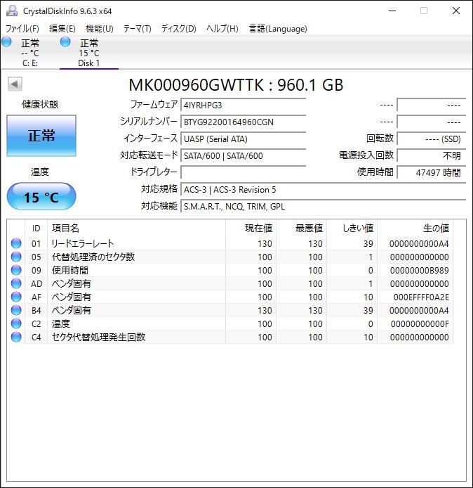Open the 言語(Language) menu
473x488 pixels.
tap(278, 29)
